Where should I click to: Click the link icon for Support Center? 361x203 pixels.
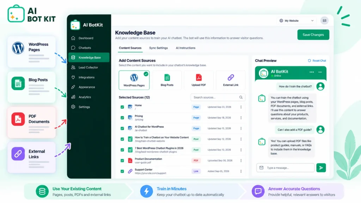(x=130, y=171)
